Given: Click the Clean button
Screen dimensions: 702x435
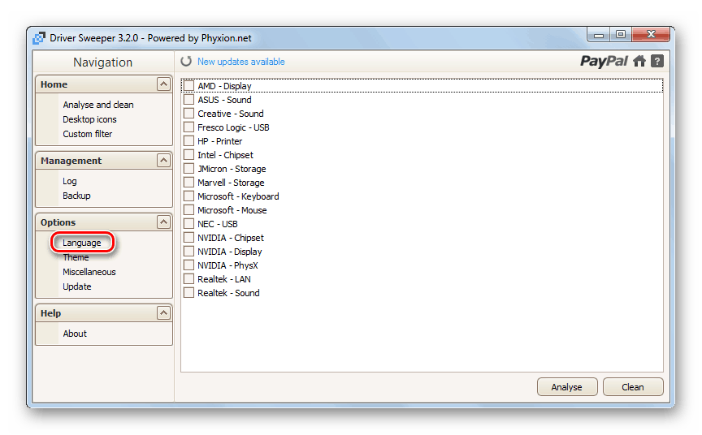Looking at the screenshot, I should pos(633,387).
